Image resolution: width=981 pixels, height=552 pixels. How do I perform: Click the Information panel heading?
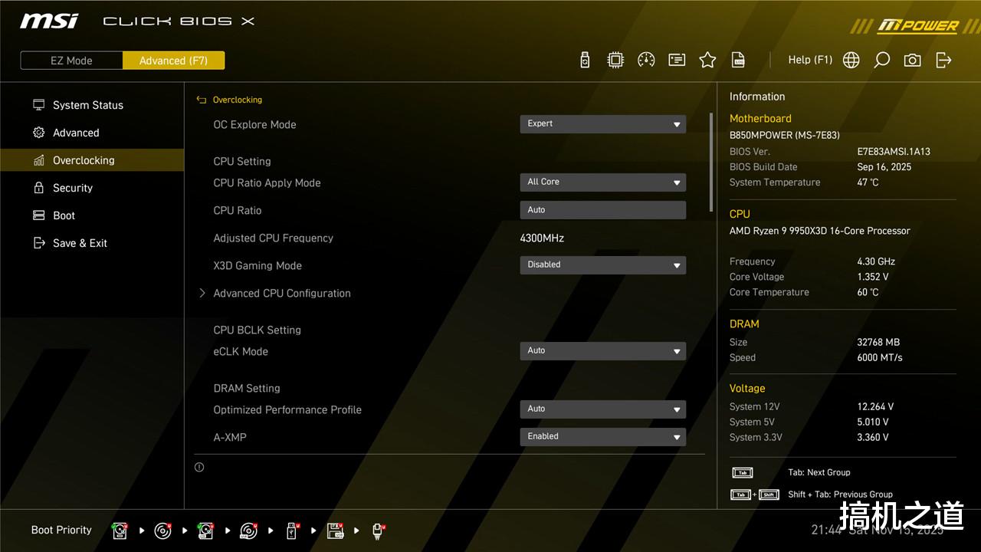(757, 97)
